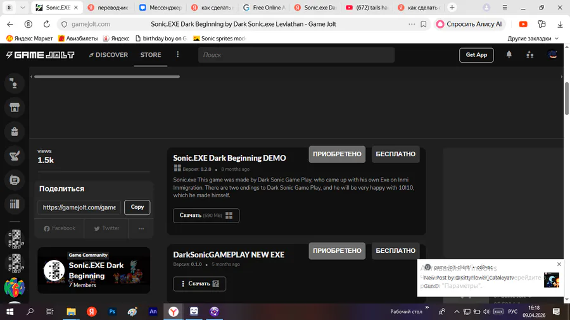Open the chat icon in the sidebar
The image size is (570, 320).
pyautogui.click(x=15, y=180)
